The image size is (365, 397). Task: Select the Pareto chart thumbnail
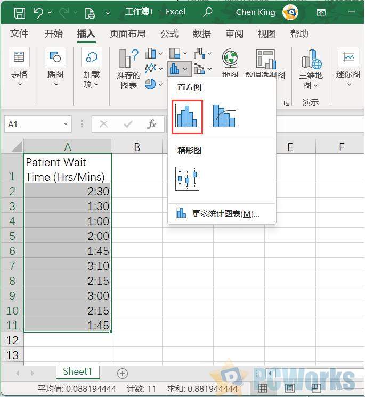click(224, 116)
